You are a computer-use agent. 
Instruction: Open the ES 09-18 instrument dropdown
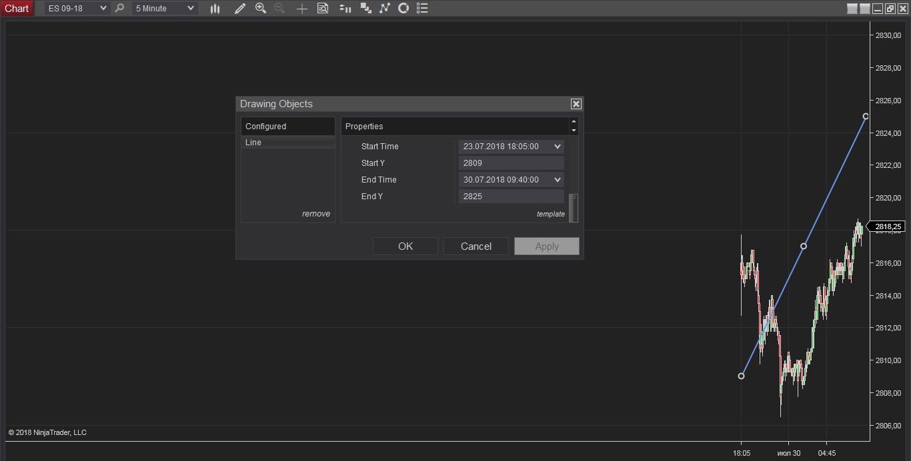coord(77,8)
